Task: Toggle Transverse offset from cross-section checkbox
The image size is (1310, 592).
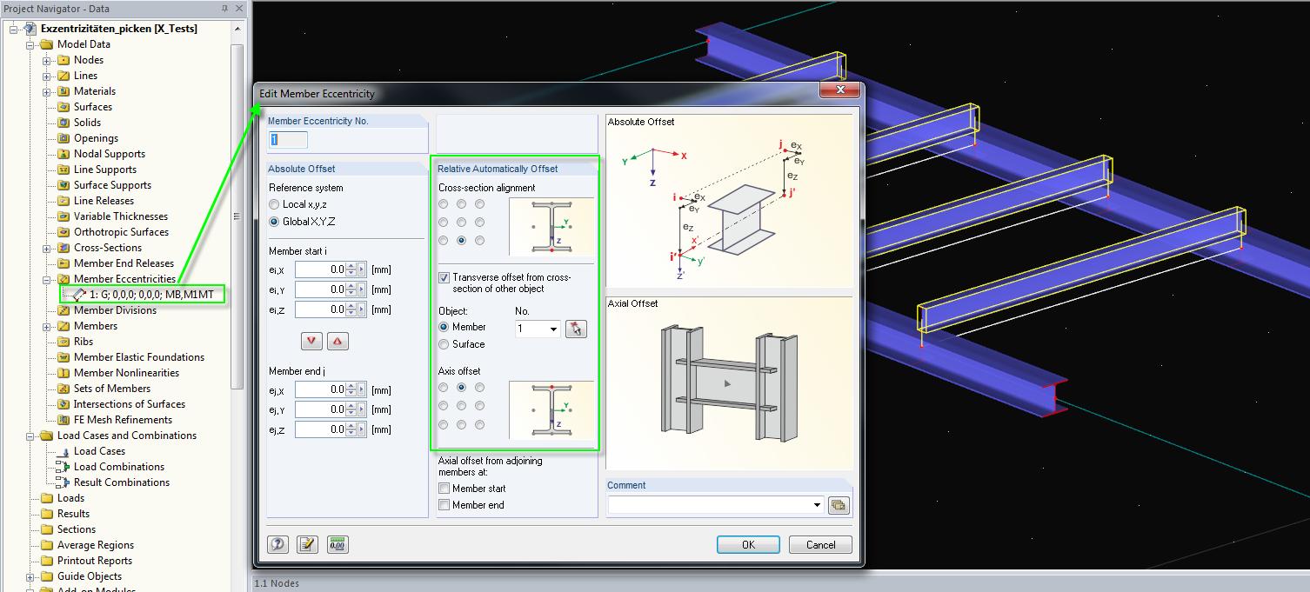Action: (444, 278)
